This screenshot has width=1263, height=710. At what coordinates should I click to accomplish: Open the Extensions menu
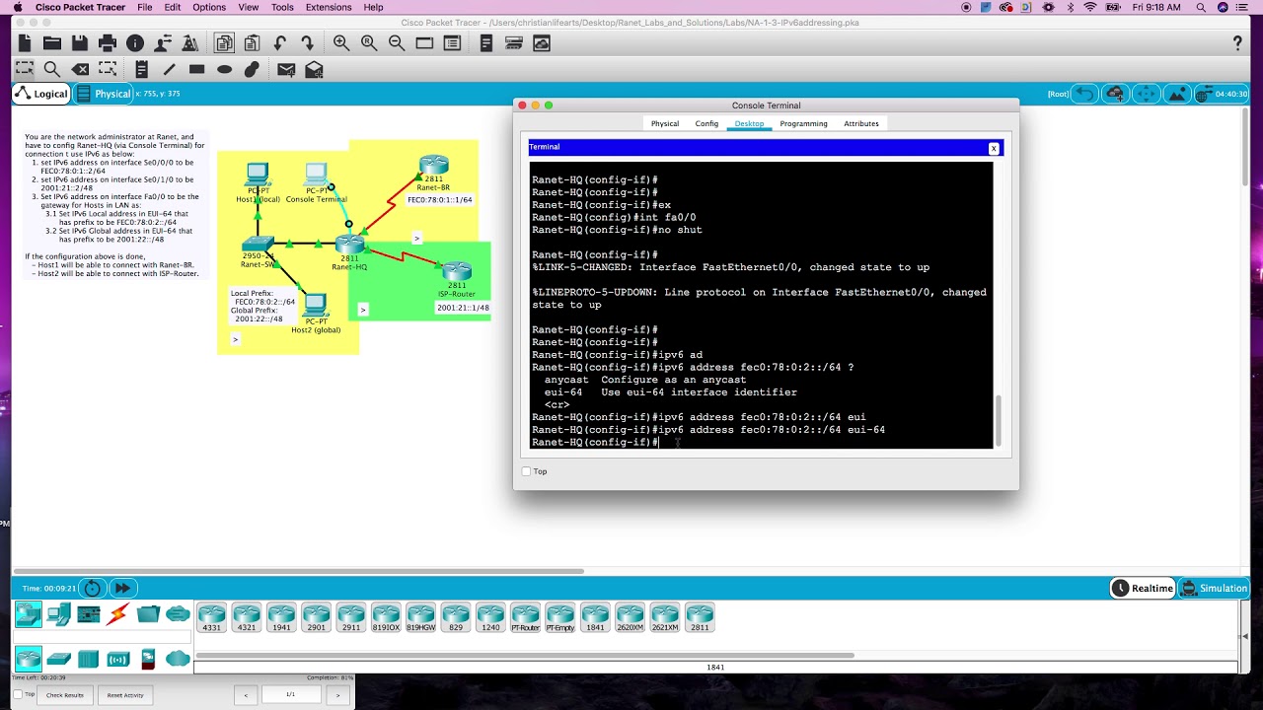329,7
